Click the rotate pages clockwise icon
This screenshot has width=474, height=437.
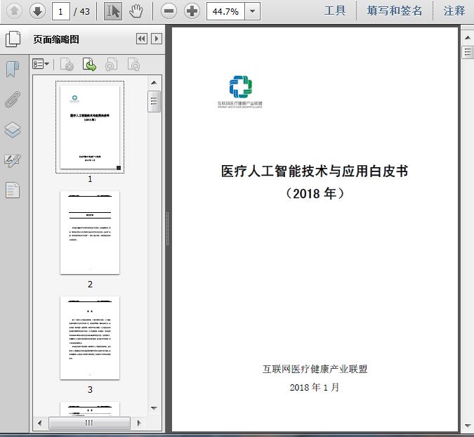133,64
